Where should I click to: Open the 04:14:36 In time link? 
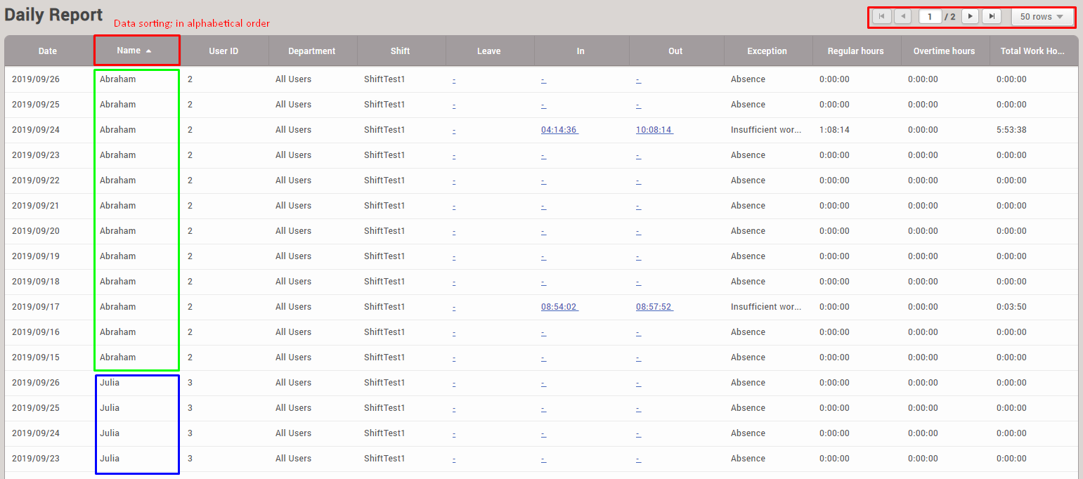pos(559,130)
